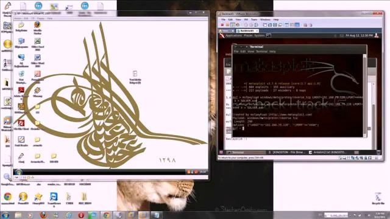Viewport: 390px width, 219px height.
Task: Select Anlatim2.txt window in BackTrack bottom panel
Action: point(328,152)
